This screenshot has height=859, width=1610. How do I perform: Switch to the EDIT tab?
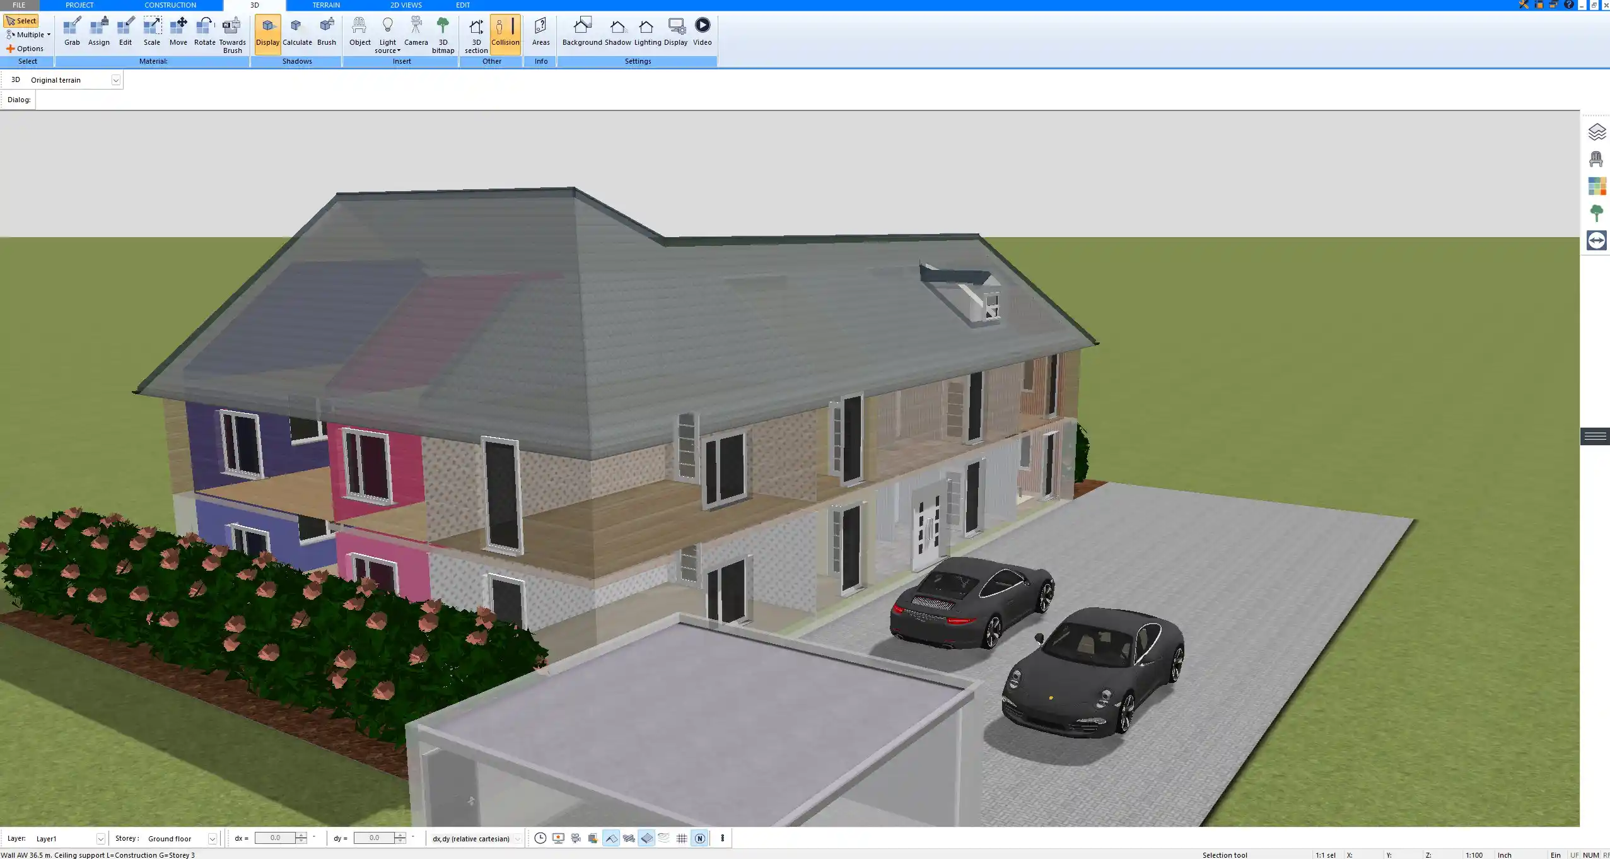tap(463, 5)
